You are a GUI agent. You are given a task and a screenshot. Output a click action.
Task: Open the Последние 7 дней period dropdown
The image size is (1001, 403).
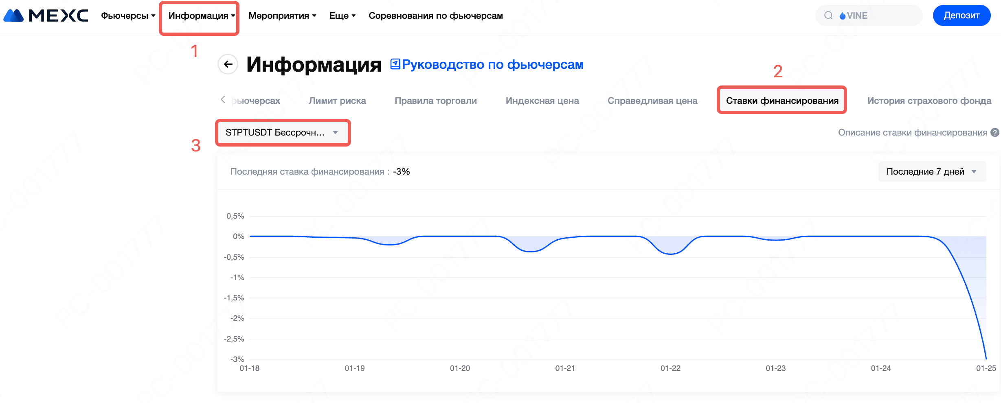(x=931, y=171)
